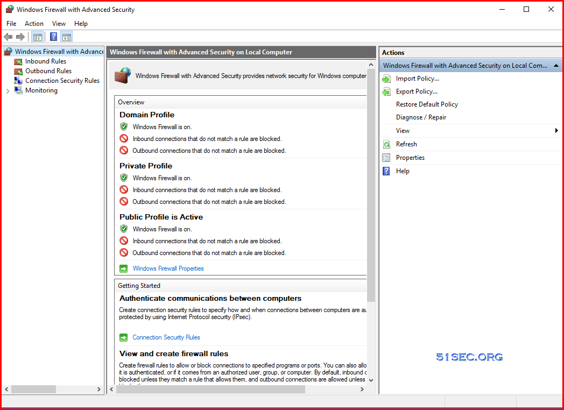This screenshot has height=410, width=564.
Task: Click View in the Actions pane
Action: click(x=403, y=131)
